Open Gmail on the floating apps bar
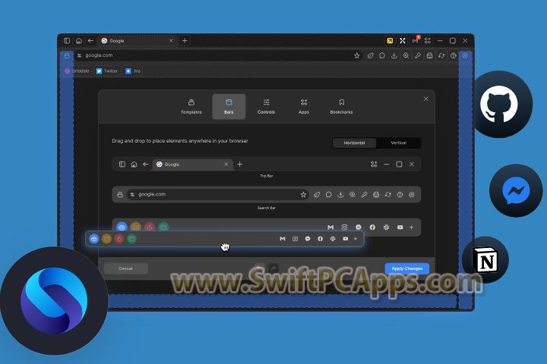The image size is (547, 364). click(x=283, y=239)
